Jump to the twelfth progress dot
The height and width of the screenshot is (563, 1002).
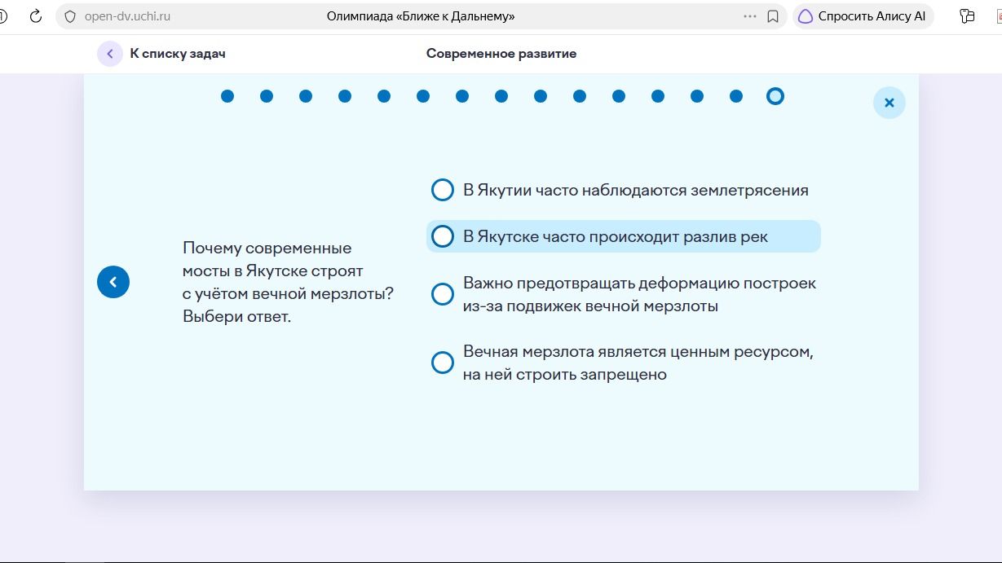pos(658,96)
